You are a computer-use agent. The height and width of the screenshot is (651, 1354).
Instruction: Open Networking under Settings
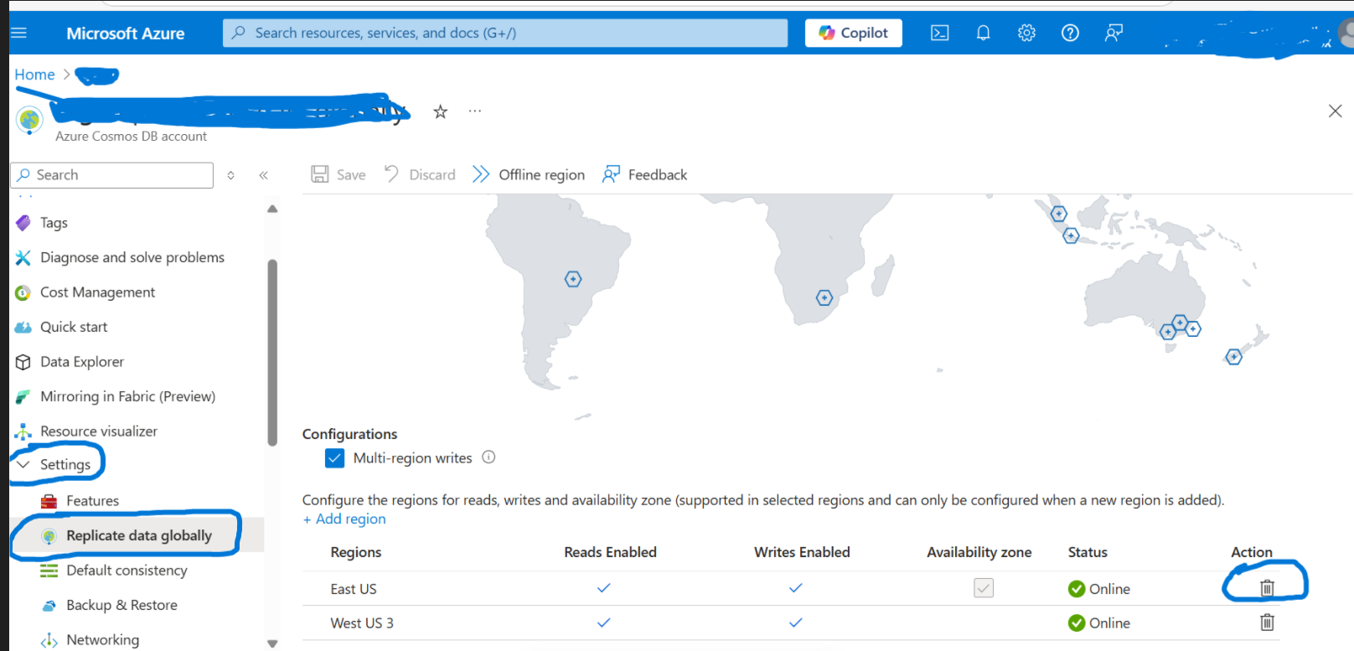click(102, 640)
